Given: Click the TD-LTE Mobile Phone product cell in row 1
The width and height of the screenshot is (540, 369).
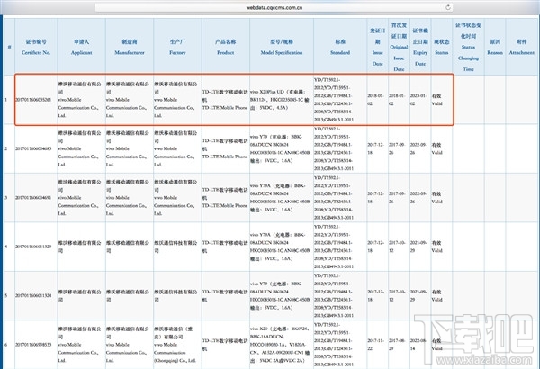Looking at the screenshot, I should pos(225,100).
